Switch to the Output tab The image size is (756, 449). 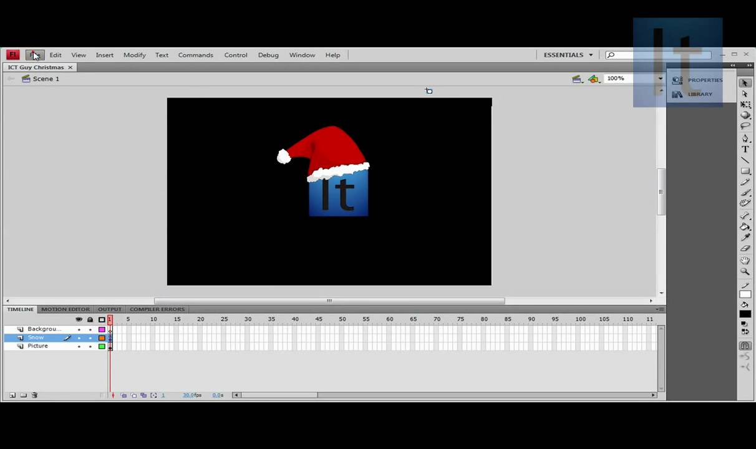(109, 309)
